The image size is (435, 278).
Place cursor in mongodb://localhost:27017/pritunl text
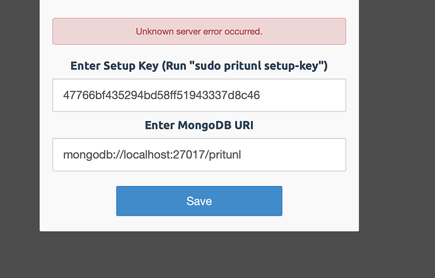tap(152, 154)
